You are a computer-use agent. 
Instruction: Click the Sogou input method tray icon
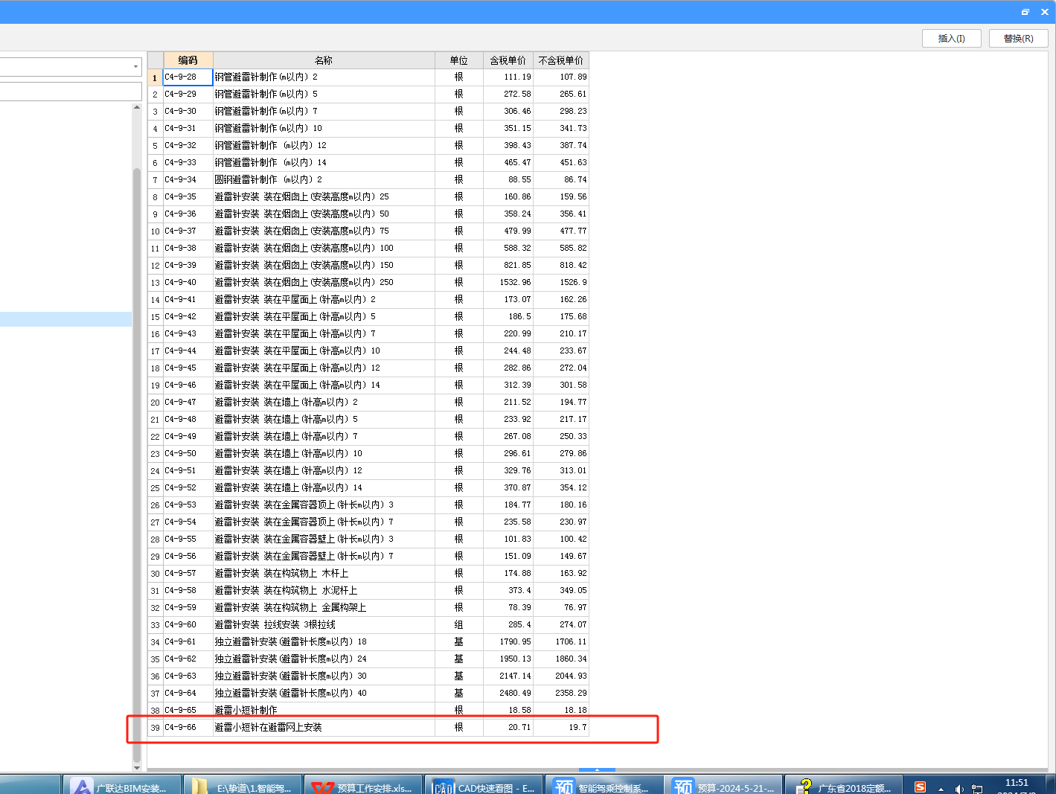(921, 787)
